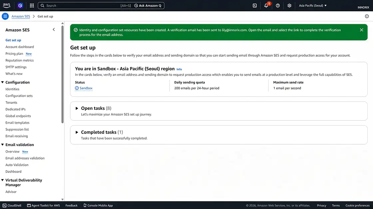Click the info icon beside Sandbox status
This screenshot has height=209, width=373.
[77, 88]
